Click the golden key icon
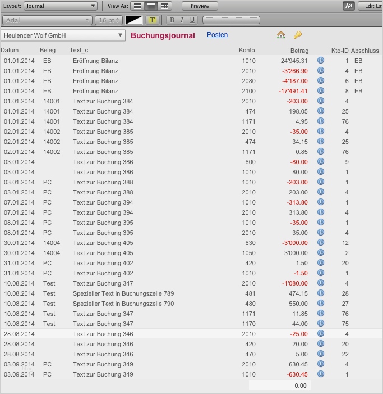The image size is (383, 394). pos(298,35)
